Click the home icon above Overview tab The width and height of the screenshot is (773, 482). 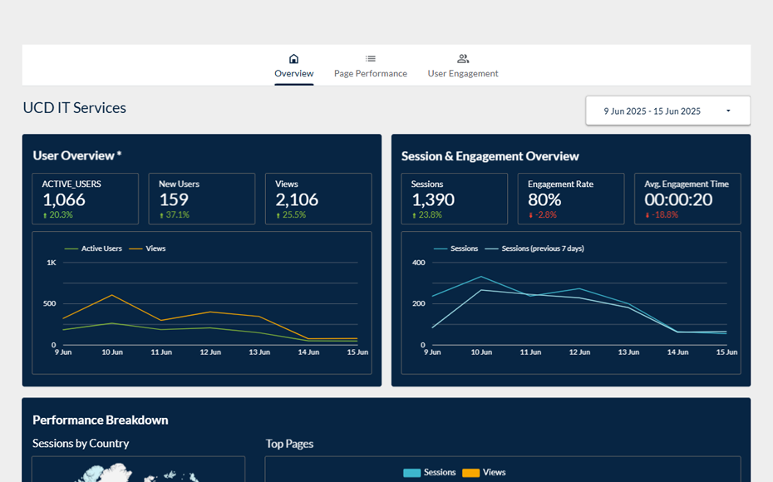(x=293, y=58)
